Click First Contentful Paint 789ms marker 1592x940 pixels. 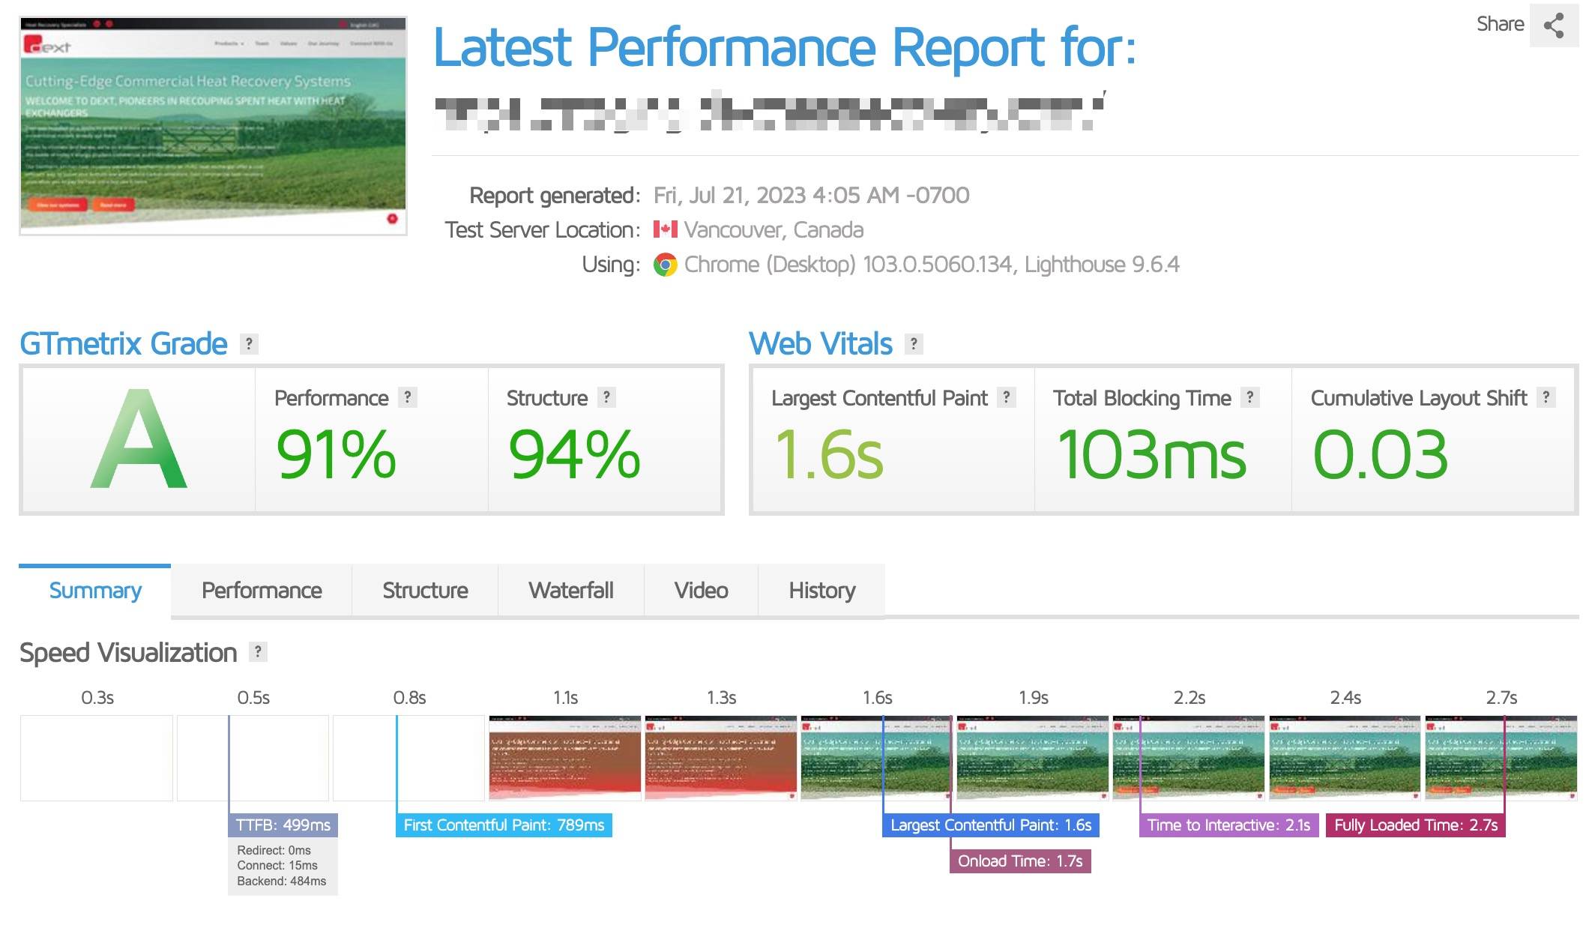click(x=504, y=825)
